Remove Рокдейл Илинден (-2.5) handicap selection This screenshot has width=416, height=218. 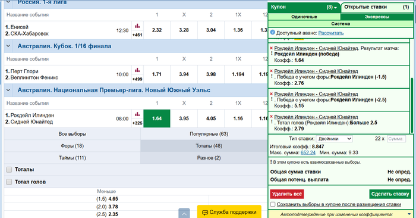pyautogui.click(x=272, y=94)
